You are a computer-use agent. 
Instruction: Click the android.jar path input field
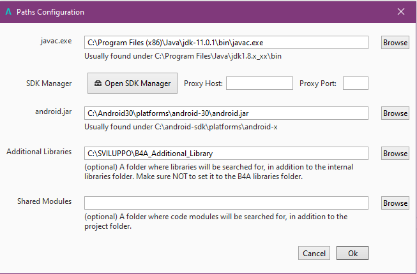(x=226, y=113)
